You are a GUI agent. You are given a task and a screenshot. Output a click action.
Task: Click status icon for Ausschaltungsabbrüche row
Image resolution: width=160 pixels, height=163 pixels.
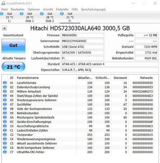(x=5, y=126)
